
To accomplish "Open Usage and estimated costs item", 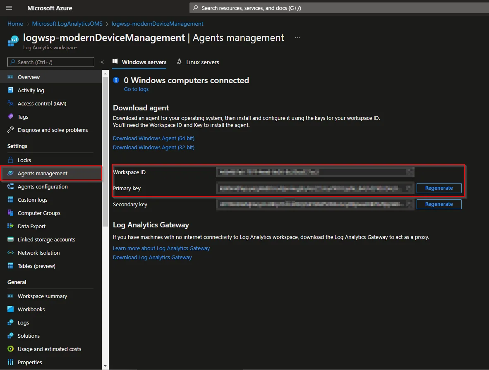I will pos(51,349).
